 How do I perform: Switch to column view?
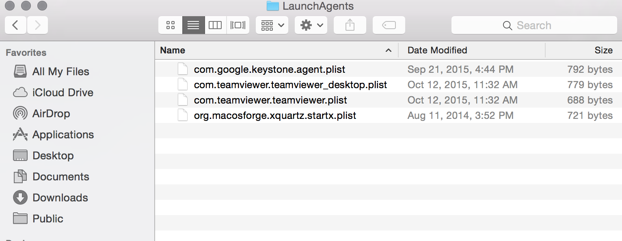(x=215, y=25)
